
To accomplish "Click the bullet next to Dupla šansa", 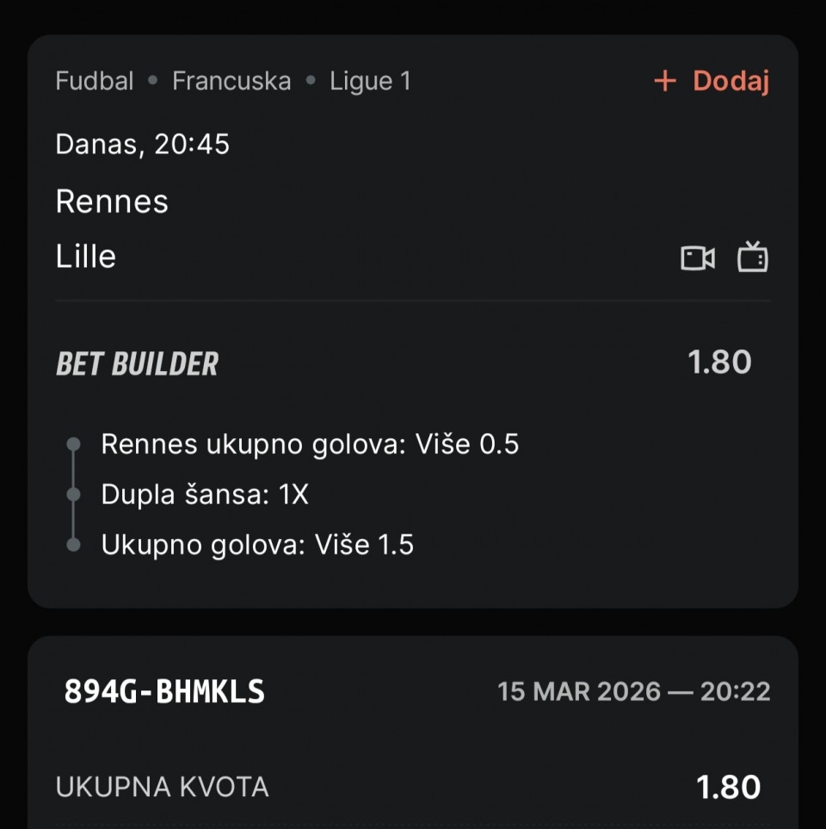I will pos(74,495).
